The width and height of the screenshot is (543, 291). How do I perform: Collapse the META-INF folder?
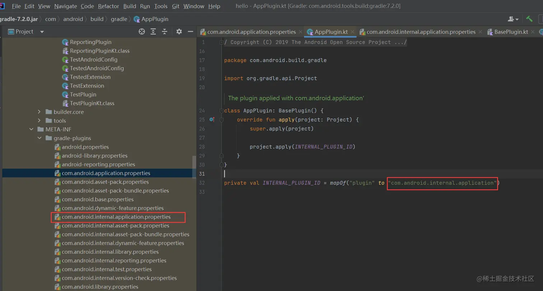coord(31,129)
